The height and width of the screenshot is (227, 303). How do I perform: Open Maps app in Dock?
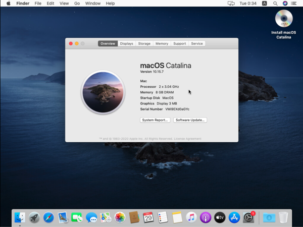(x=106, y=217)
